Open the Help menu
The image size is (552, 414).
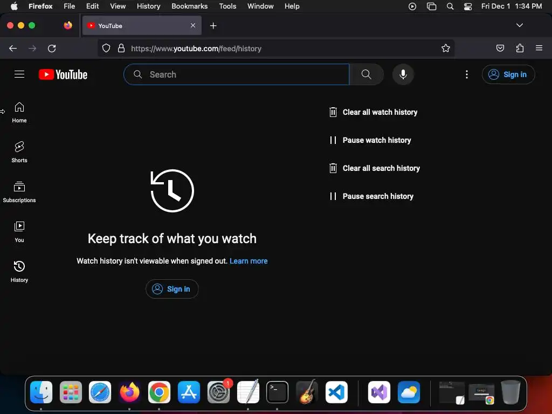click(292, 6)
